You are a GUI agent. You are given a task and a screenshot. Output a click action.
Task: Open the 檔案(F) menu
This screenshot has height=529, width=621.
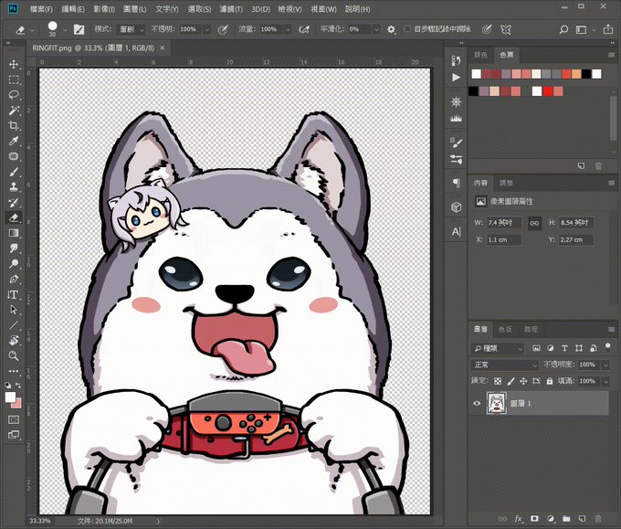pyautogui.click(x=41, y=9)
